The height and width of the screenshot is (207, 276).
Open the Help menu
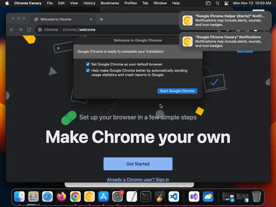176,3
